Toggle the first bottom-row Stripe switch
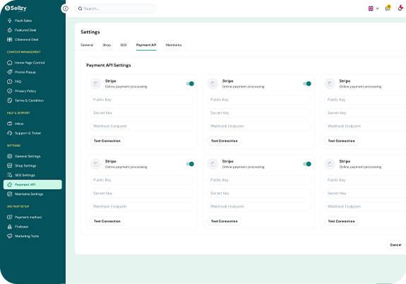The image size is (406, 284). pos(190,164)
